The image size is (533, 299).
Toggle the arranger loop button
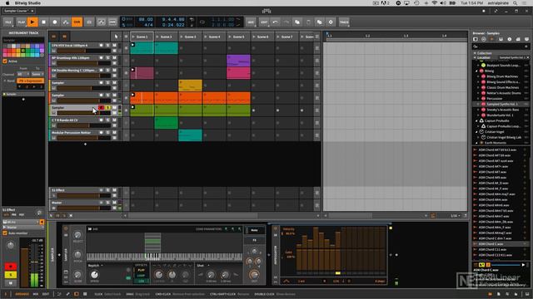[x=202, y=22]
